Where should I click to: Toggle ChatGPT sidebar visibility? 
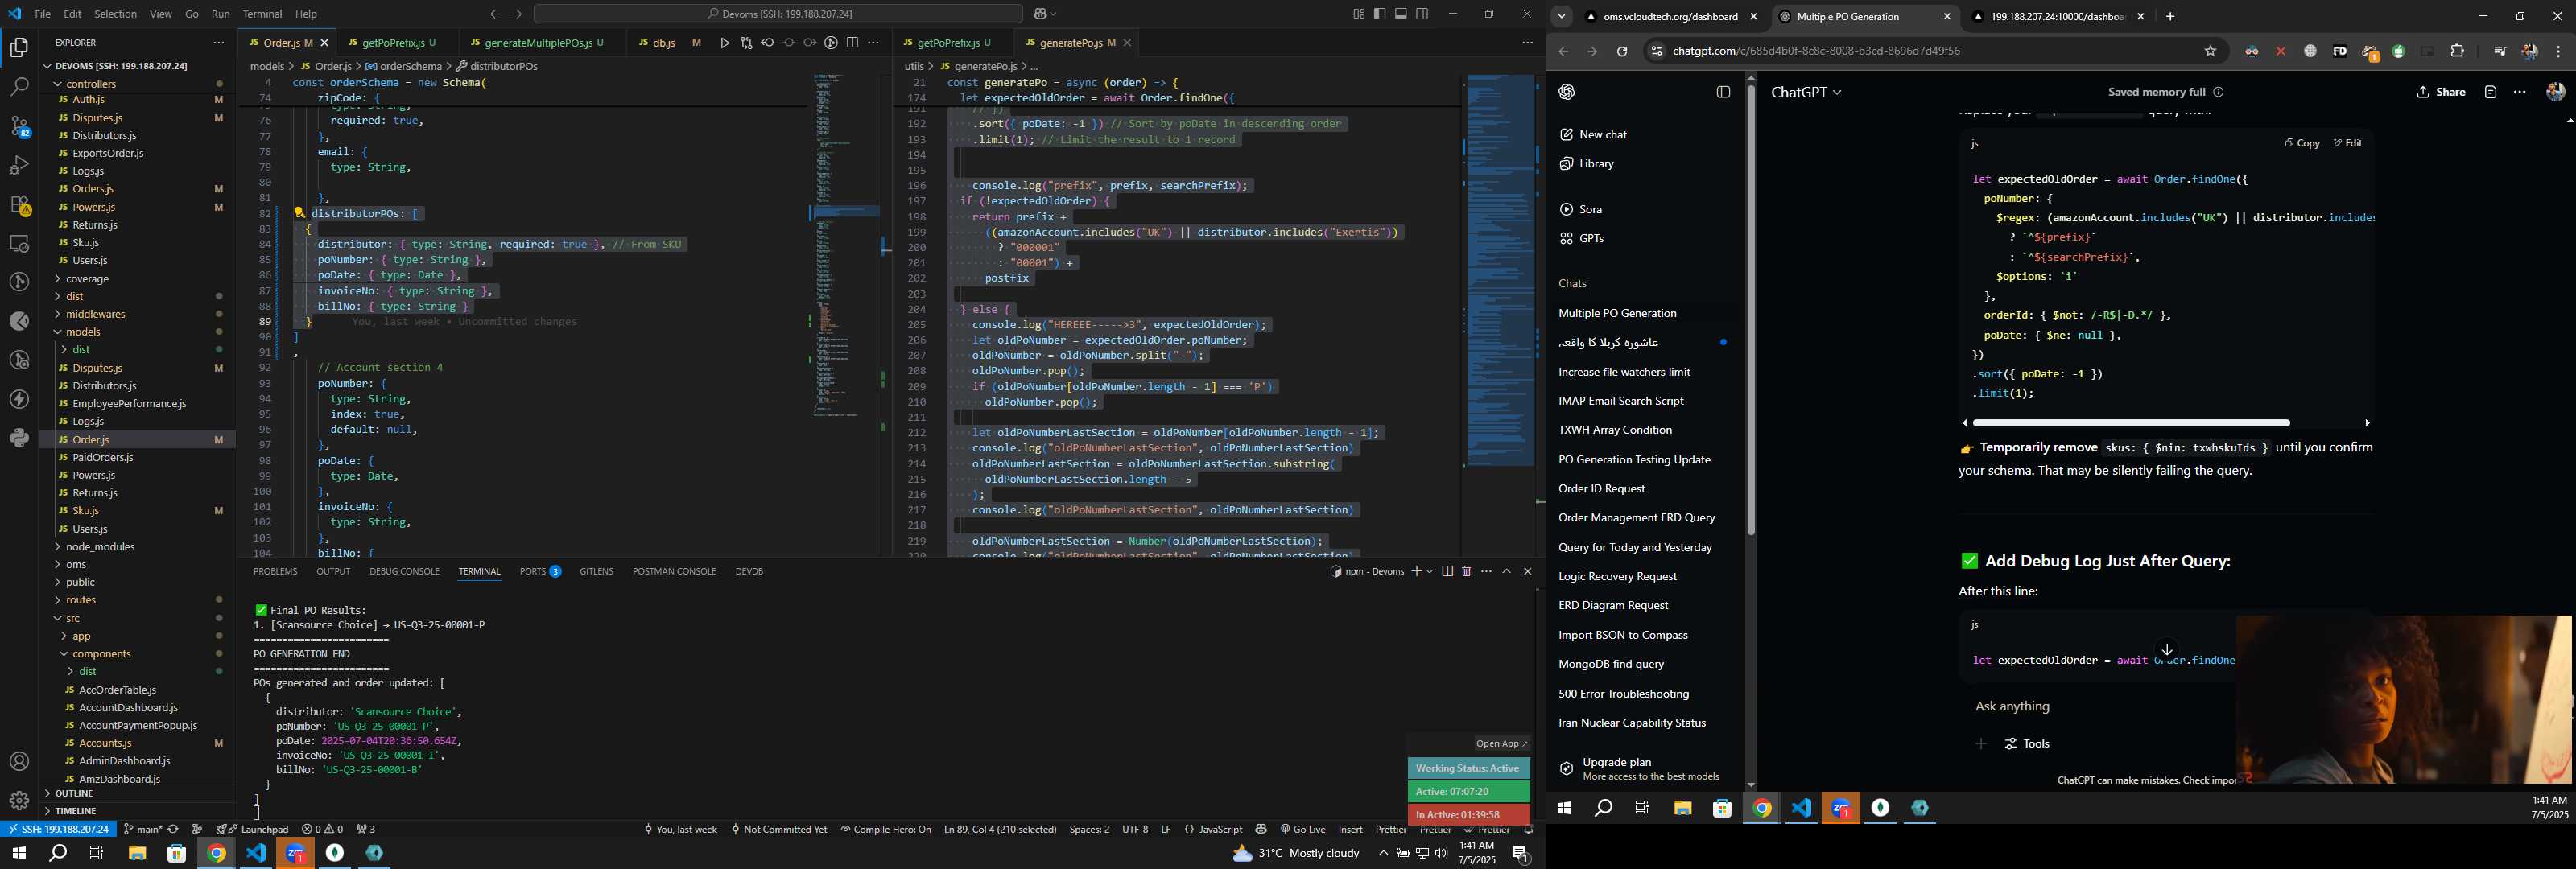pyautogui.click(x=1723, y=92)
